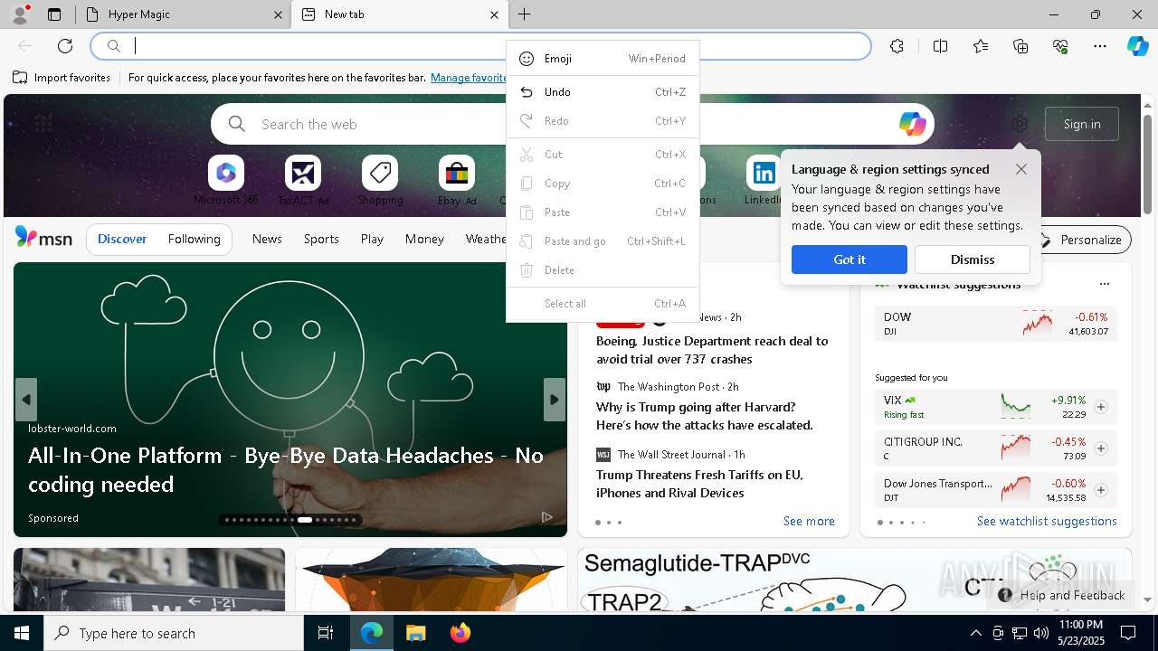Close the language settings synced popup
Screen dimensions: 1158x651
1021,169
